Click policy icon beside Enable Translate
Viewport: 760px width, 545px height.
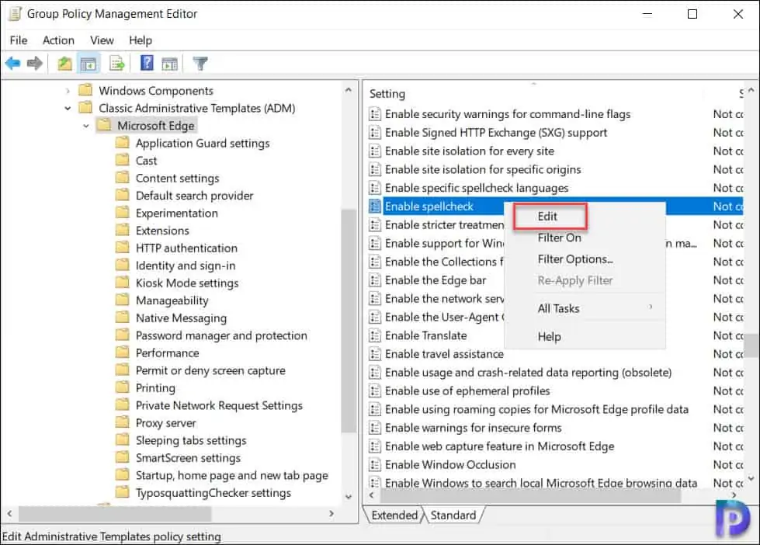[375, 335]
